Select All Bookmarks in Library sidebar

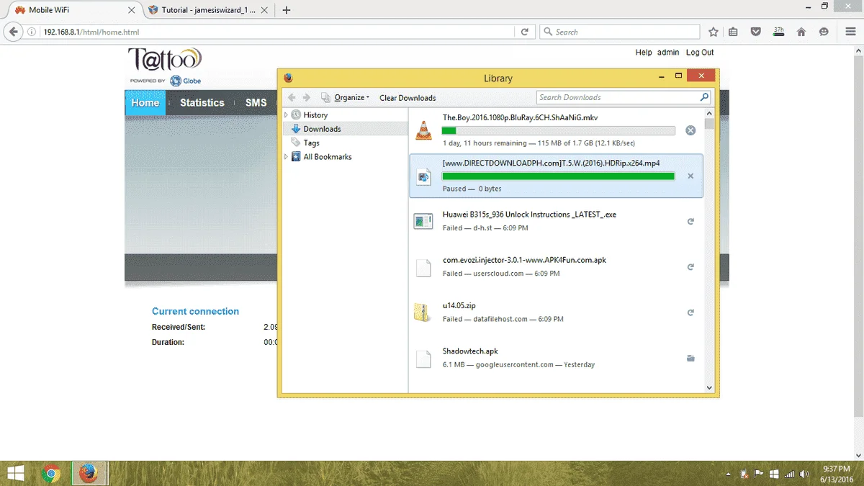click(x=328, y=157)
